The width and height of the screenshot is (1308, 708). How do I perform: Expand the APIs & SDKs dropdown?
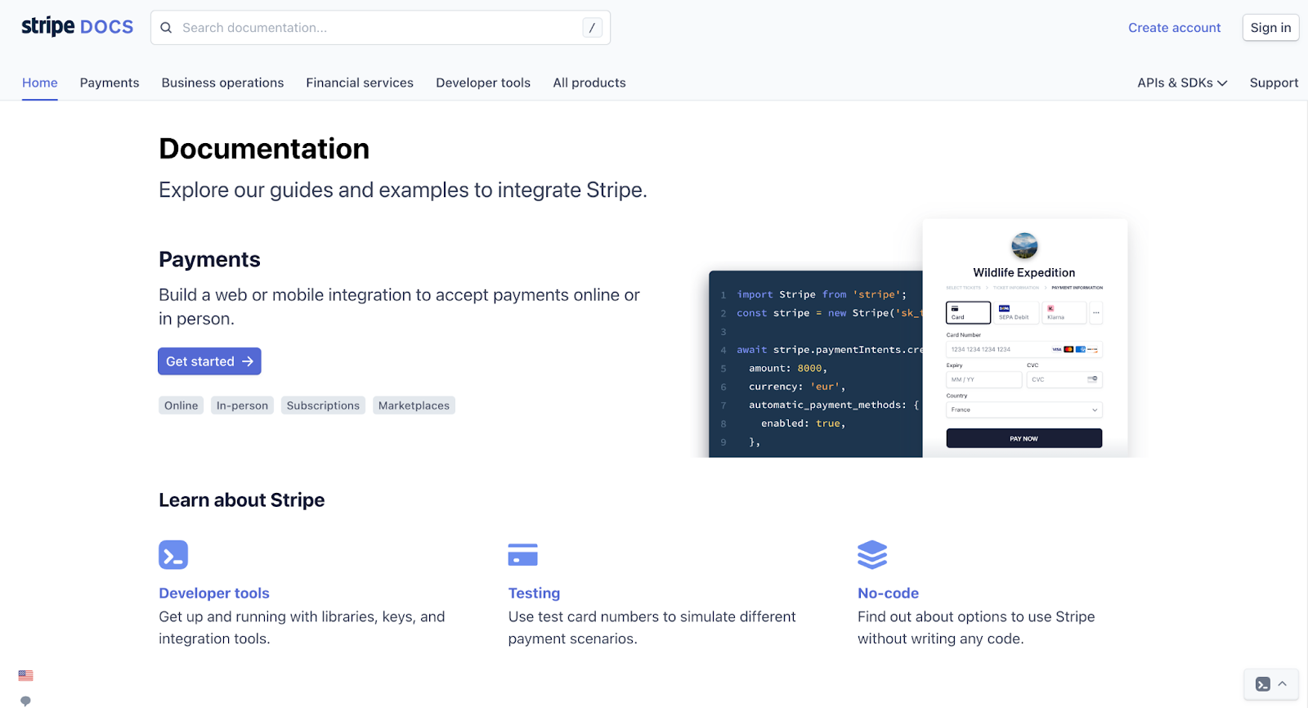coord(1182,83)
